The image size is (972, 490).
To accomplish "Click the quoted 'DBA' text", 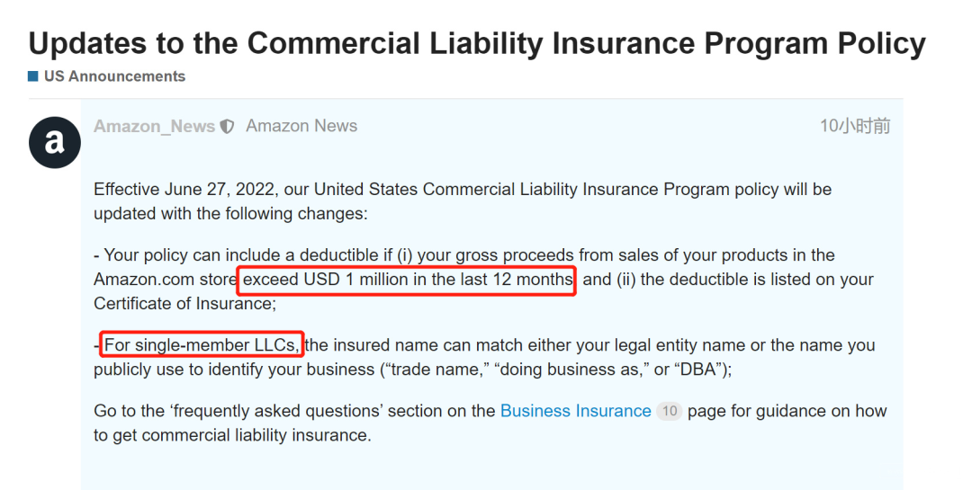I will click(x=699, y=370).
